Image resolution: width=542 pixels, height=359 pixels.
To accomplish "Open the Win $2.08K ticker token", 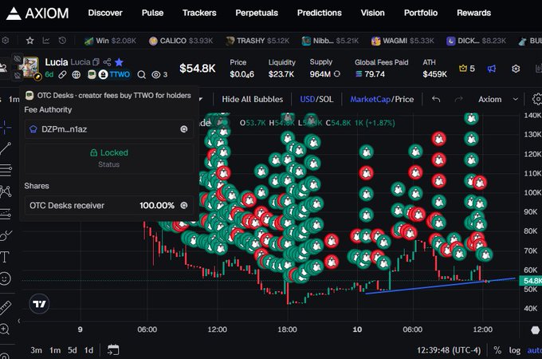I will click(110, 41).
